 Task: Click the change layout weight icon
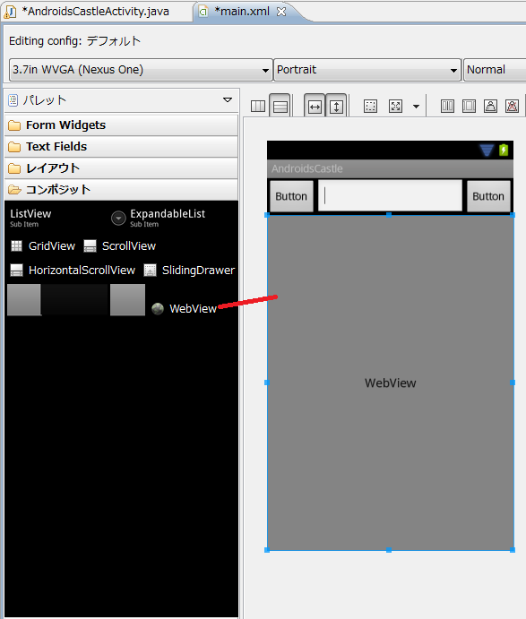click(x=490, y=107)
